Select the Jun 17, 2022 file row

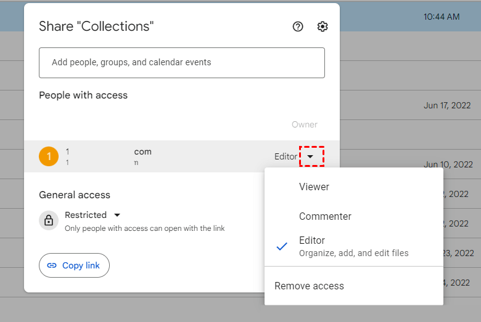pyautogui.click(x=447, y=105)
